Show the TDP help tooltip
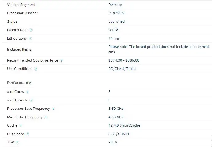The height and width of the screenshot is (149, 212). [17, 142]
